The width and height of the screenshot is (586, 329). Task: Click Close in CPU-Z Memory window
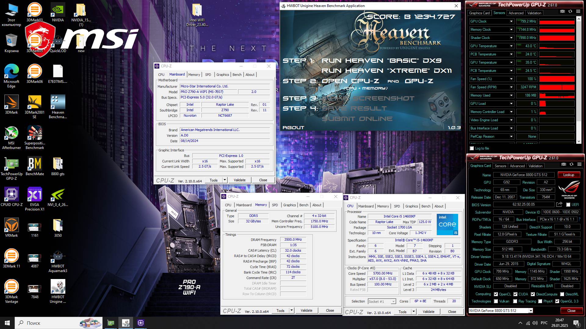click(x=330, y=310)
